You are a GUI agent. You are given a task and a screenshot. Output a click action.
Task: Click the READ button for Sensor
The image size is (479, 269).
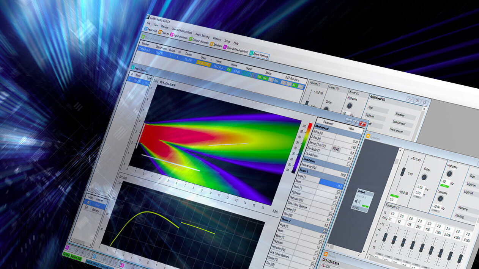[336, 149]
